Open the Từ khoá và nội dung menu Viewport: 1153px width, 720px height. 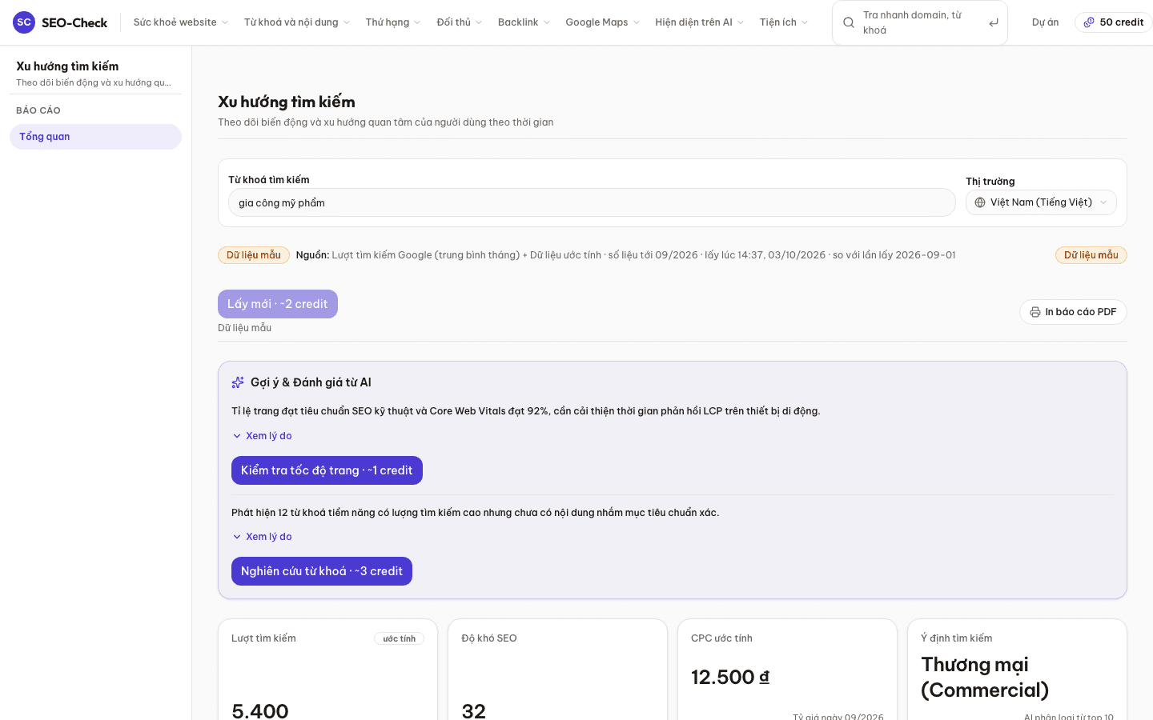(296, 22)
